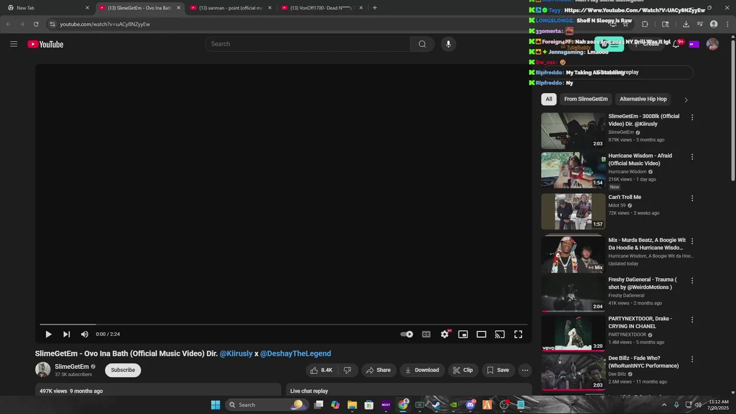Download the video

(x=421, y=370)
